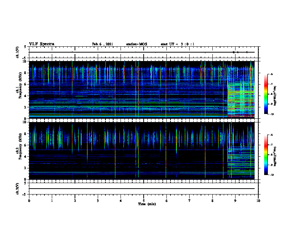This screenshot has width=291, height=225.
Task: Click the "ch.1(V)" axis label of the top waveform panel
Action: tap(17, 52)
